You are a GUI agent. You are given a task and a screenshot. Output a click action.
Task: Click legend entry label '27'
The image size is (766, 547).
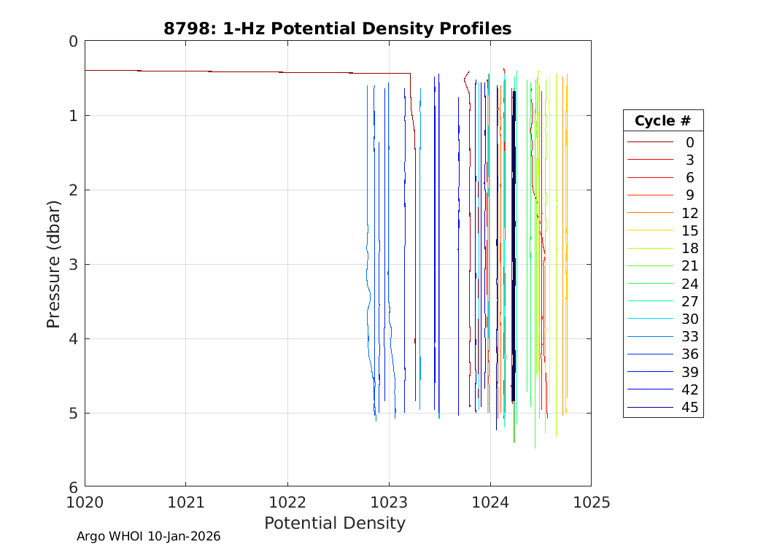[689, 301]
